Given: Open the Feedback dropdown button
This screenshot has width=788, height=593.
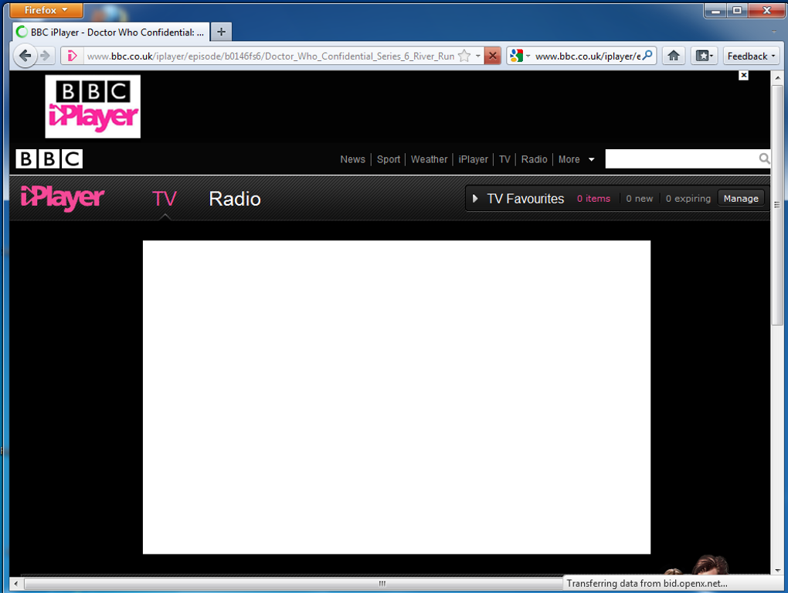Looking at the screenshot, I should [x=751, y=56].
